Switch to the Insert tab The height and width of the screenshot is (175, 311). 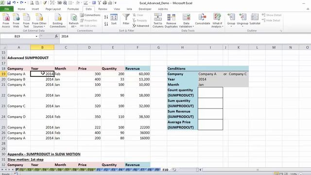[35, 9]
